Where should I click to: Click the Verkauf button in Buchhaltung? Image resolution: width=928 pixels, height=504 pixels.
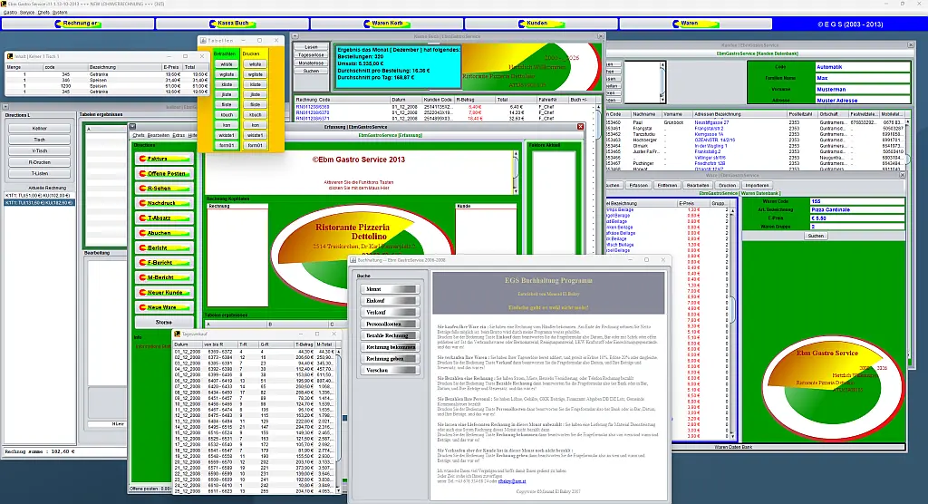pos(390,313)
